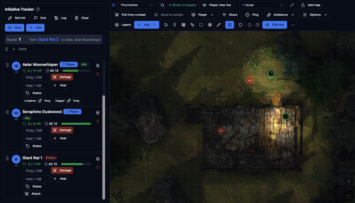Viewport: 355px width, 203px height.
Task: Grab the drag handle for Seraphine Duskwood
Action: 7,112
